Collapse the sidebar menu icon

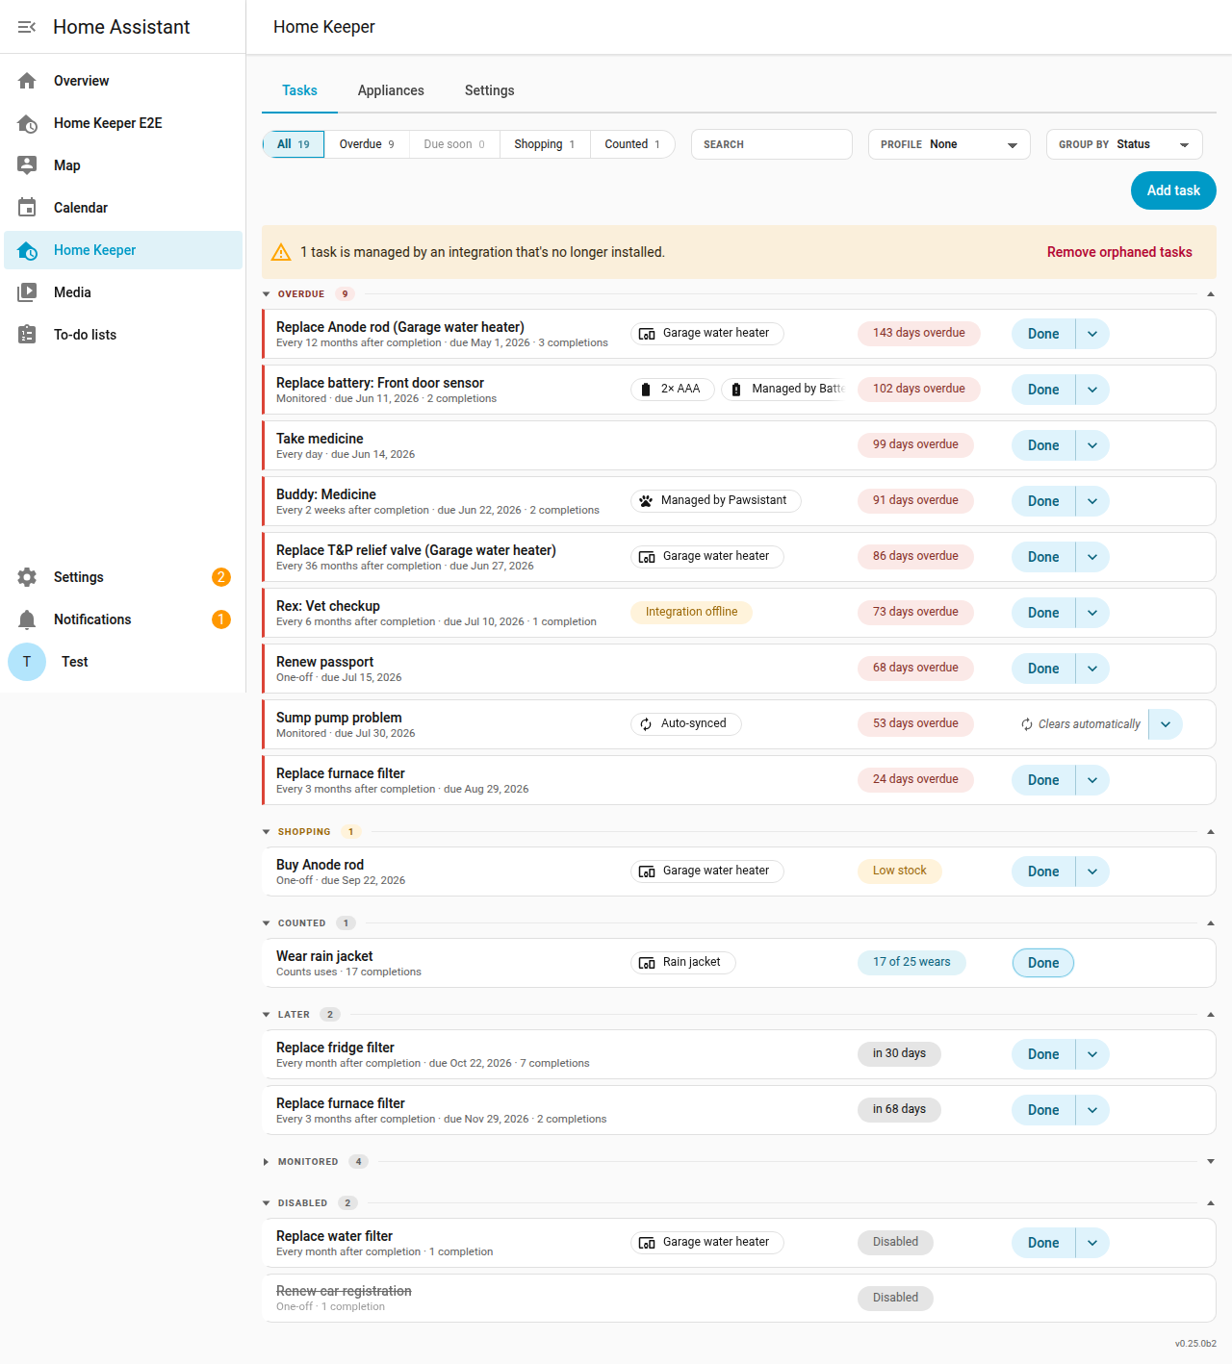27,27
